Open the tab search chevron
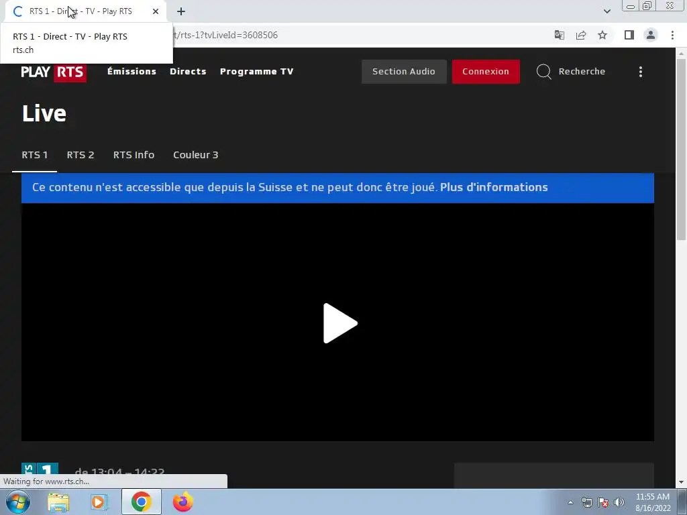This screenshot has width=687, height=515. click(606, 11)
